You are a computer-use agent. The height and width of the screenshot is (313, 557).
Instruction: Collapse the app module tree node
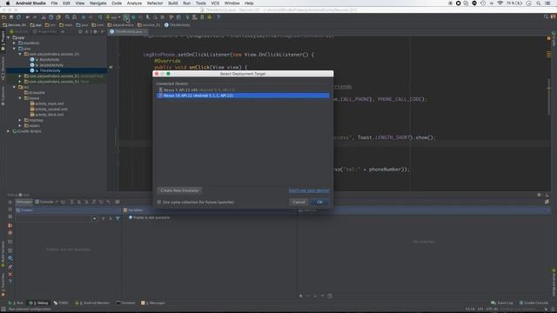coord(9,37)
